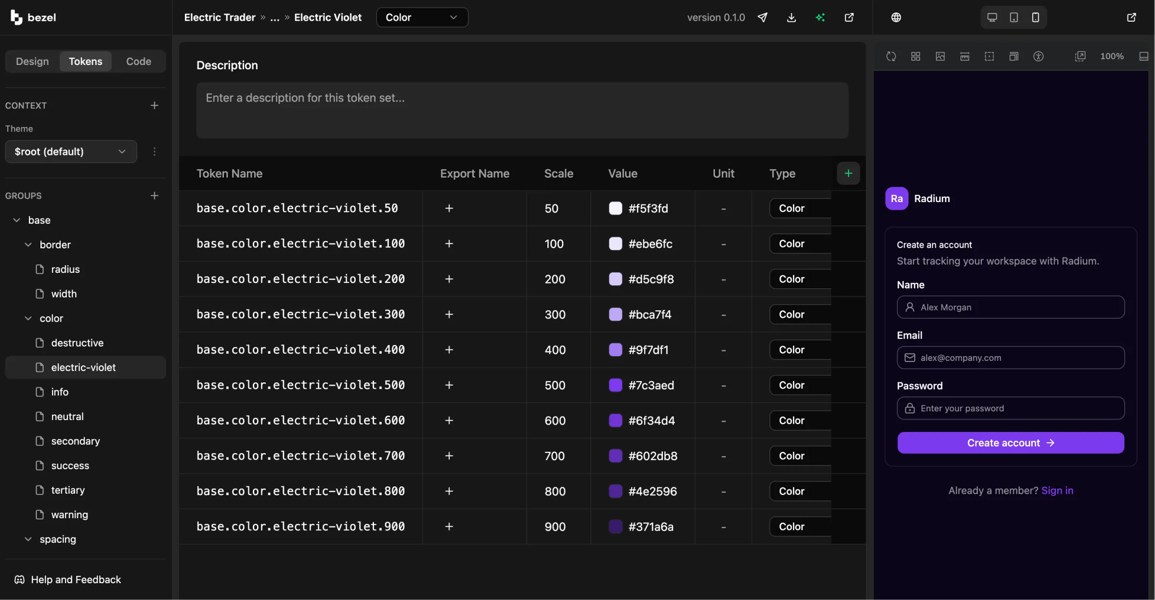Click the globe icon in preview header
Screen dimensions: 1155x600
896,17
